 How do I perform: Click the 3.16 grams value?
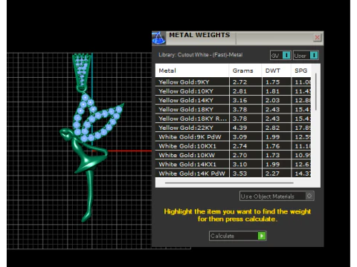[x=239, y=100]
